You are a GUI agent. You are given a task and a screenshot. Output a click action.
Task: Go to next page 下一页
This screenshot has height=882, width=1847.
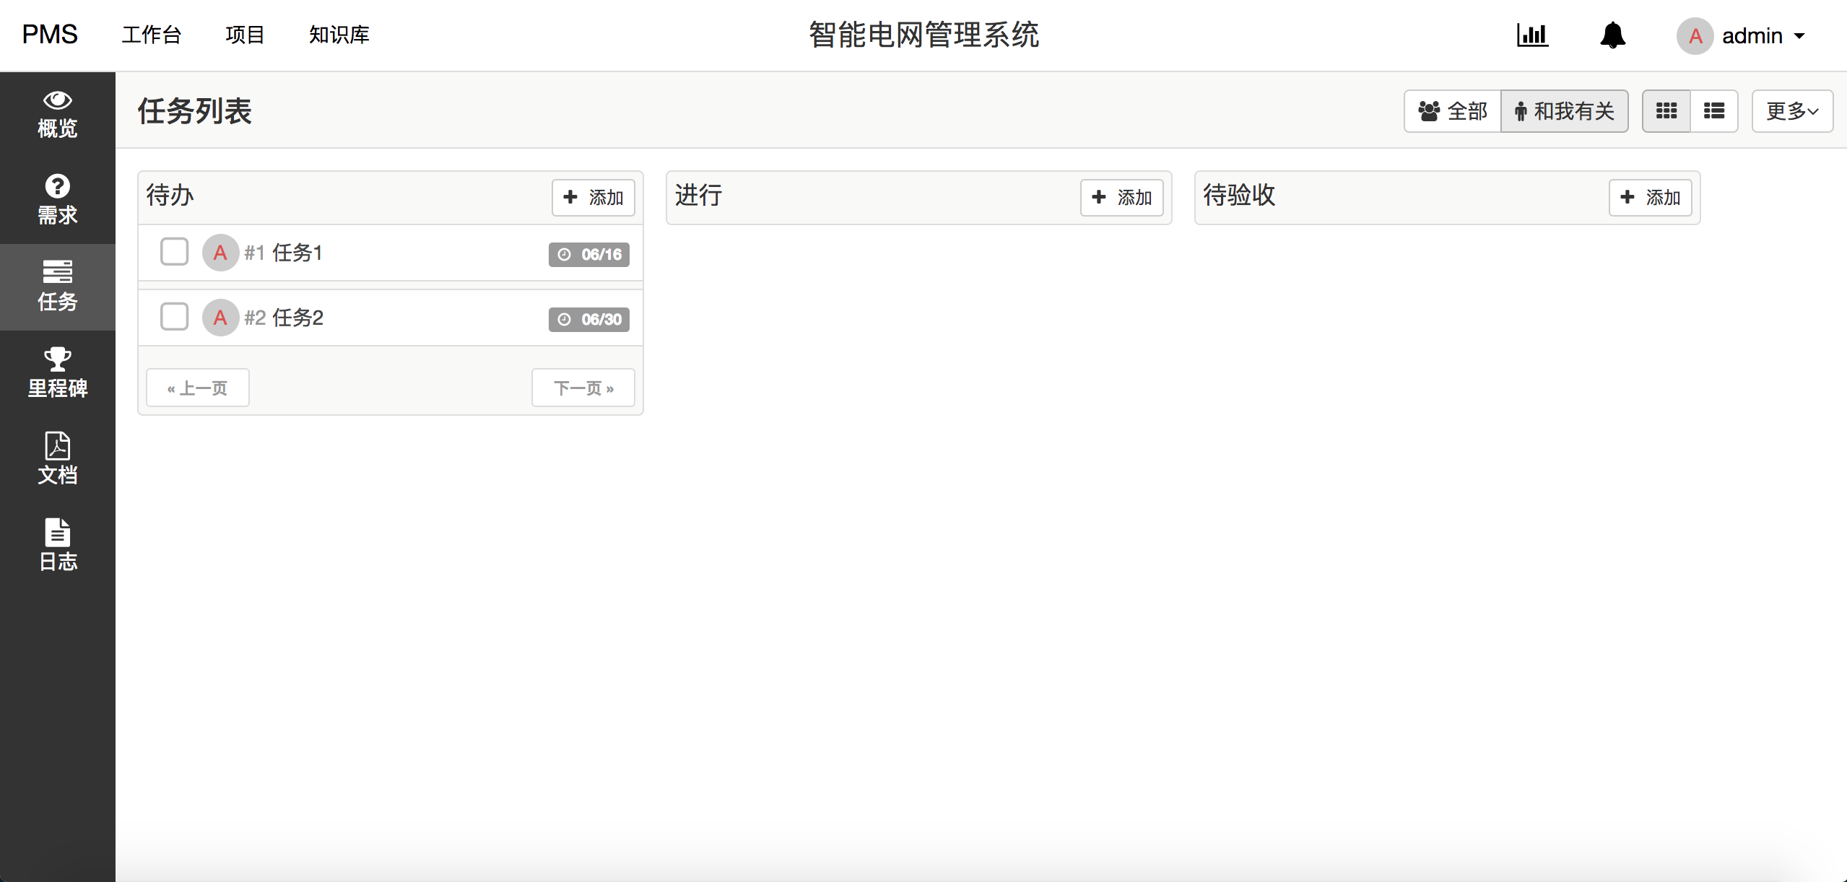click(583, 388)
